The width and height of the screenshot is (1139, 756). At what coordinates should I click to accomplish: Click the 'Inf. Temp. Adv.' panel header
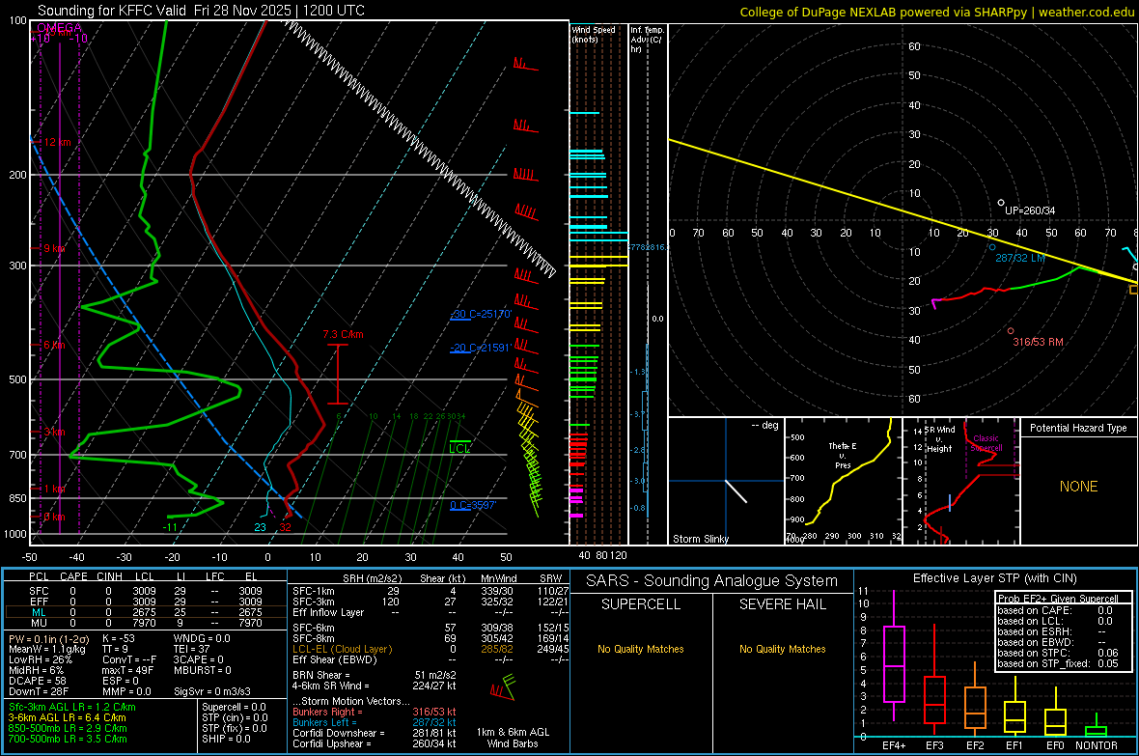[x=647, y=40]
